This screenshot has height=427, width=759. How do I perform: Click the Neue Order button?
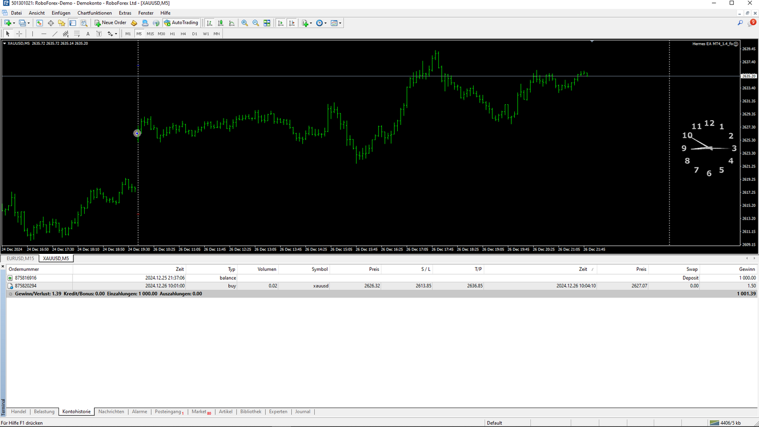110,23
